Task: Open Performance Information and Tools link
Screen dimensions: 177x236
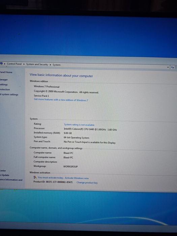Action: click(x=11, y=180)
